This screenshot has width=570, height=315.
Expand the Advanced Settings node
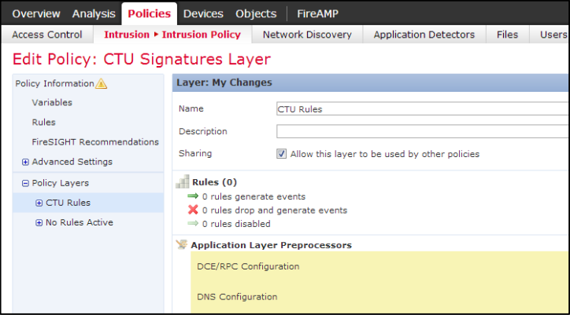[25, 163]
